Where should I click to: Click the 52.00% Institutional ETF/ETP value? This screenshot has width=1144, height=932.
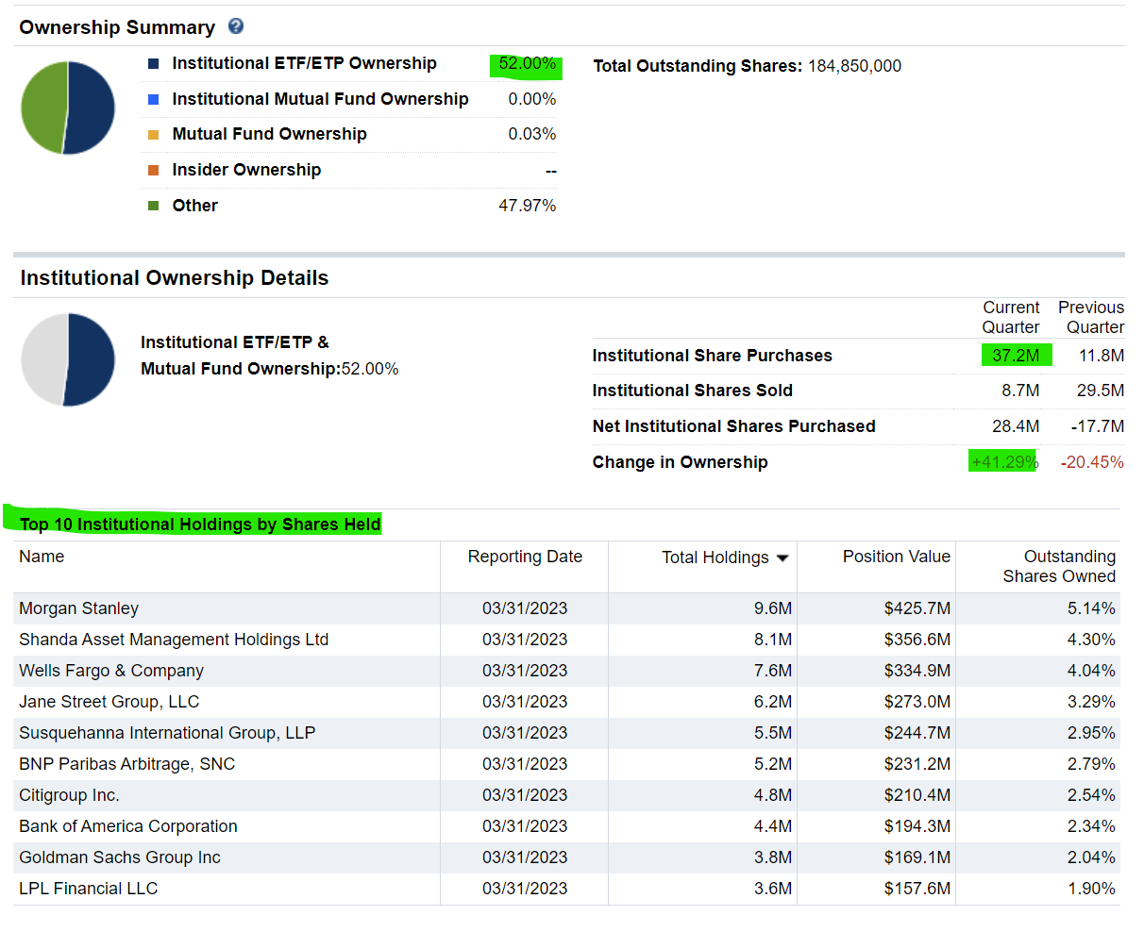click(527, 64)
